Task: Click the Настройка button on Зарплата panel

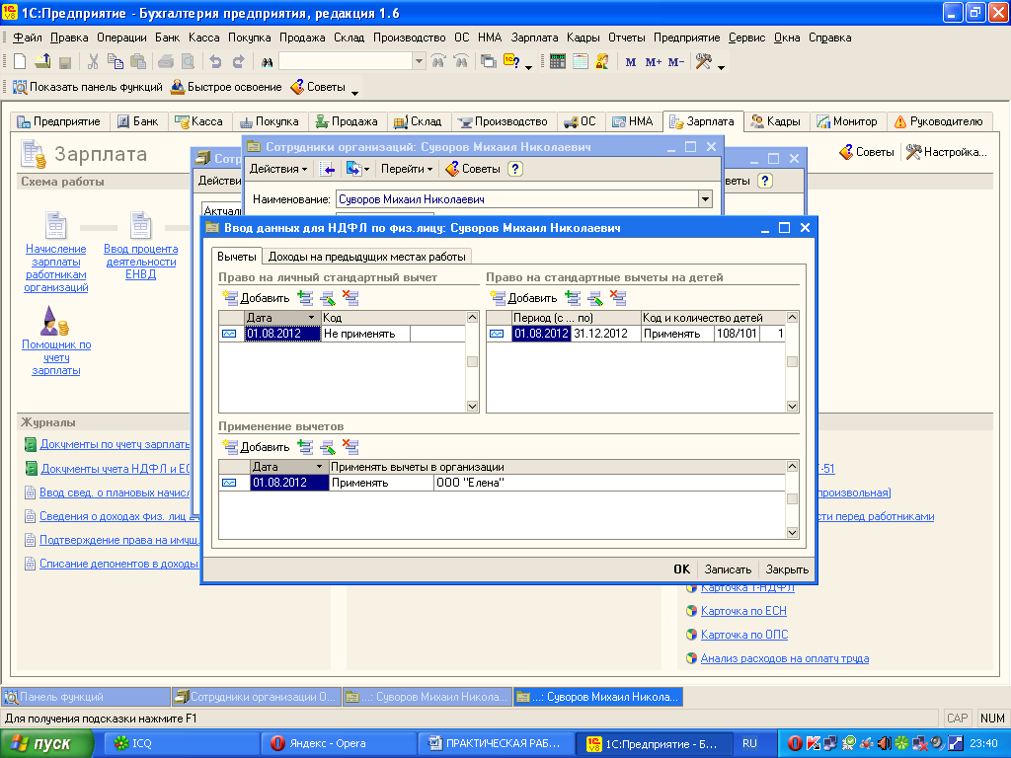Action: (x=947, y=152)
